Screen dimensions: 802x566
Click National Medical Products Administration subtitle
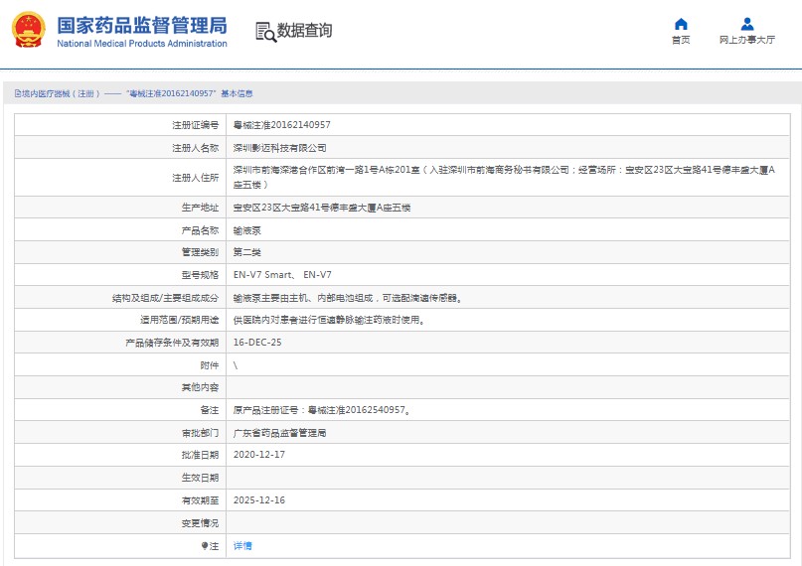coord(142,44)
